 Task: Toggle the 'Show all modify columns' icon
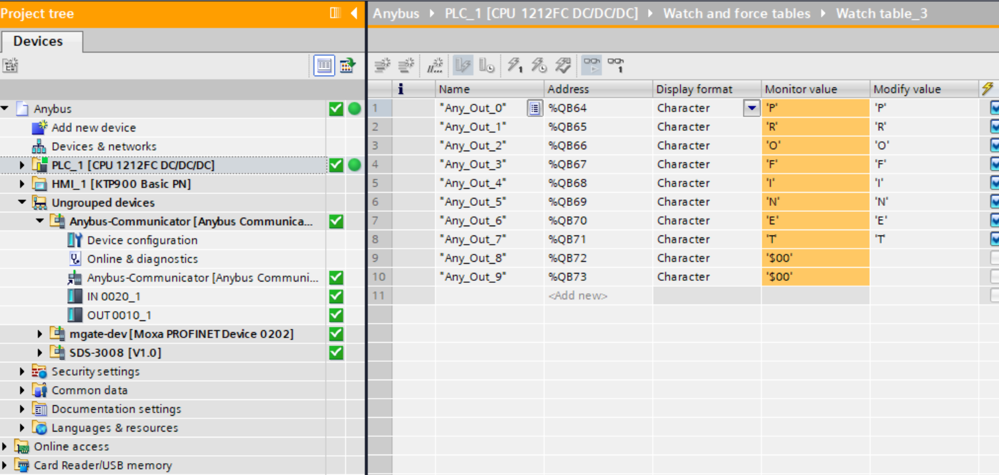tap(462, 65)
